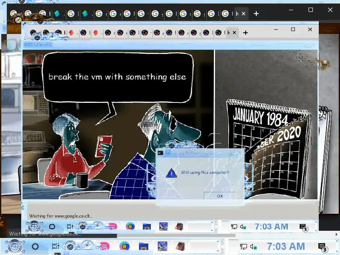Select the Google tab beside the inner active tab
The width and height of the screenshot is (340, 255).
coord(218,33)
